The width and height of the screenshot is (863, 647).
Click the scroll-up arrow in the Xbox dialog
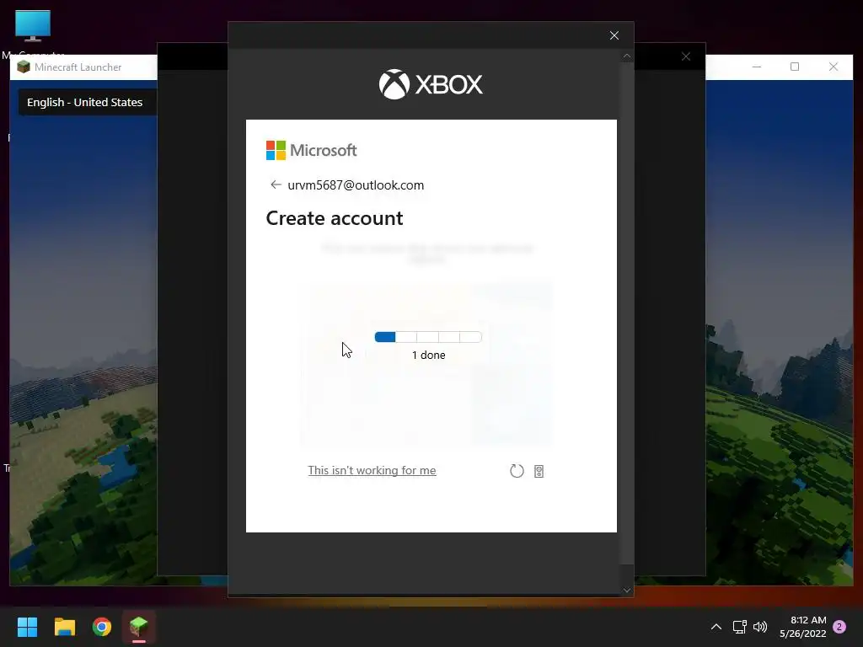coord(627,56)
